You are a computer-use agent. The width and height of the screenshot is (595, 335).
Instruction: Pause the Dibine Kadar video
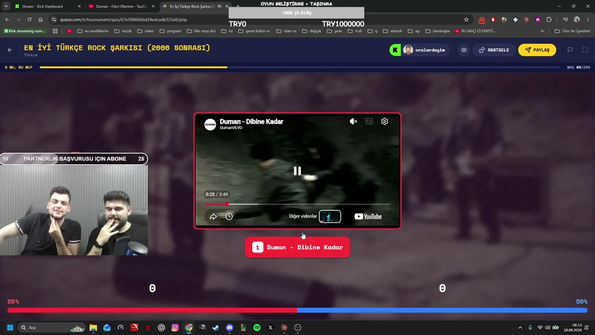pyautogui.click(x=297, y=171)
